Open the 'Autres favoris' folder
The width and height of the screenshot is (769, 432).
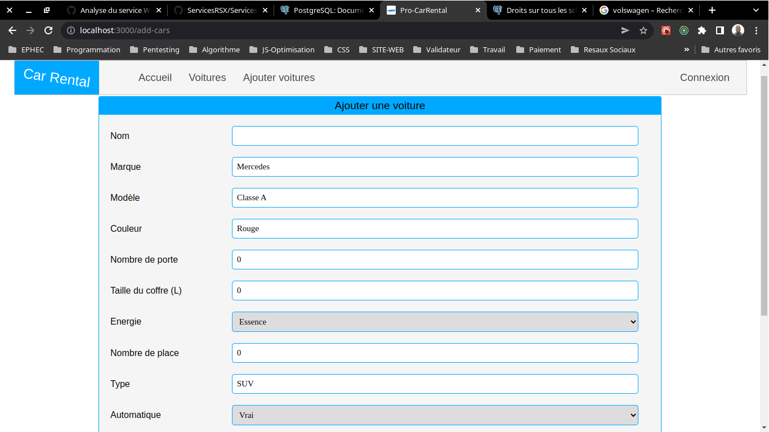(731, 49)
